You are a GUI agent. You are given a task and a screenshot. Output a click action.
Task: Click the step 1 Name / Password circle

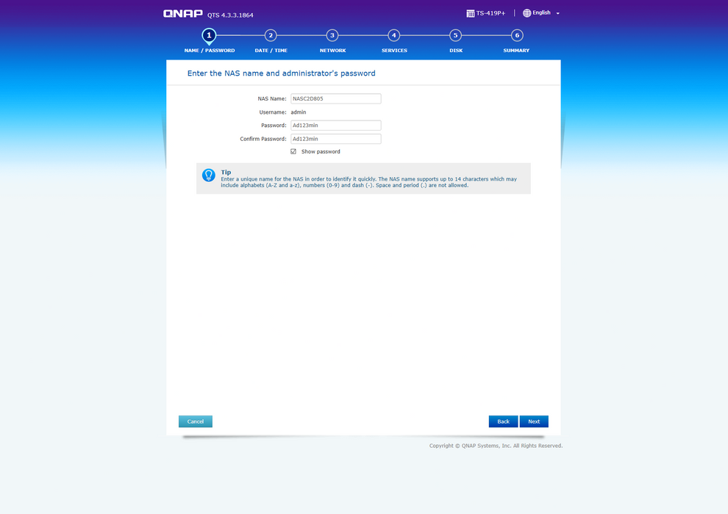[x=209, y=35]
